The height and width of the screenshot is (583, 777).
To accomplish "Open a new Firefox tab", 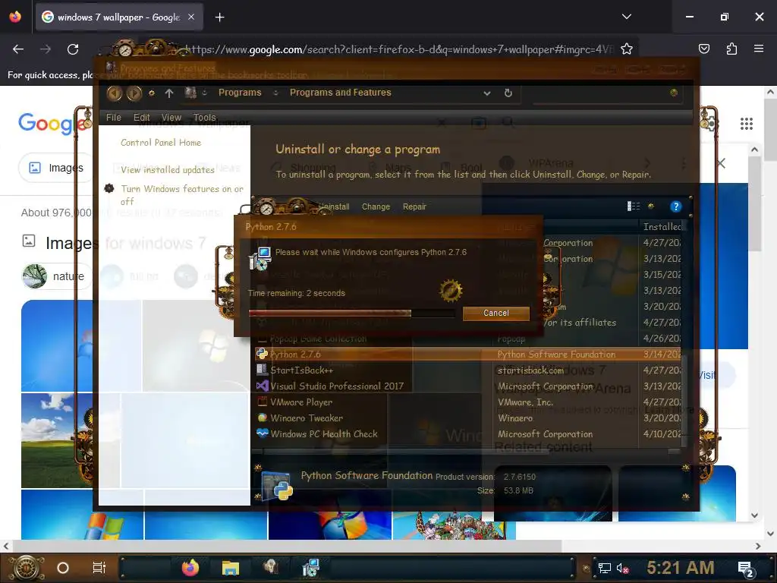I will [x=219, y=17].
